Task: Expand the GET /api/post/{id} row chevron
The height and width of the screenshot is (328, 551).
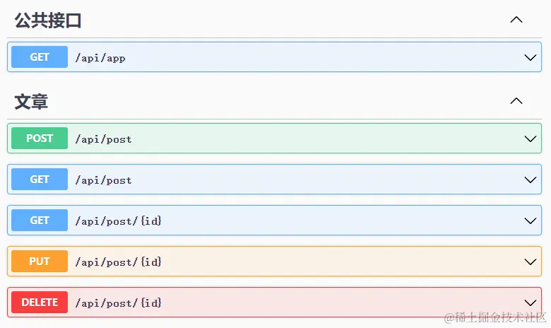Action: [531, 221]
